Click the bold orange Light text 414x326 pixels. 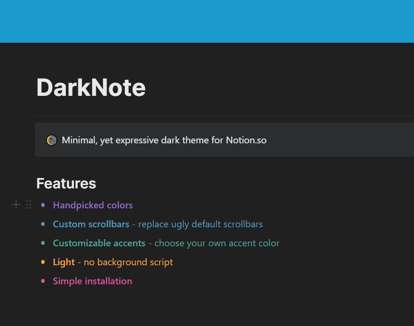[64, 262]
